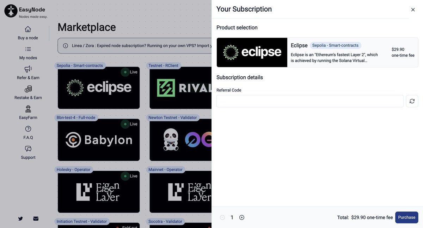
Task: Click Testnet - RClient label
Action: coord(164,65)
